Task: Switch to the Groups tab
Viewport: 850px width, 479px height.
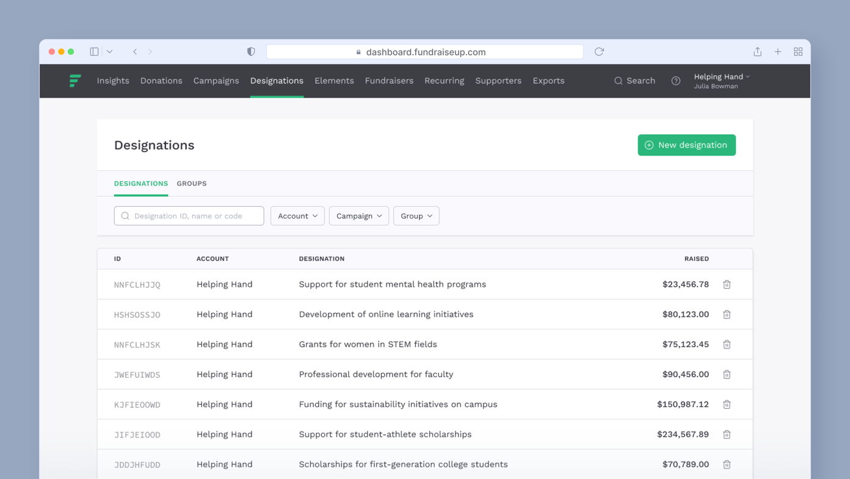Action: [192, 184]
